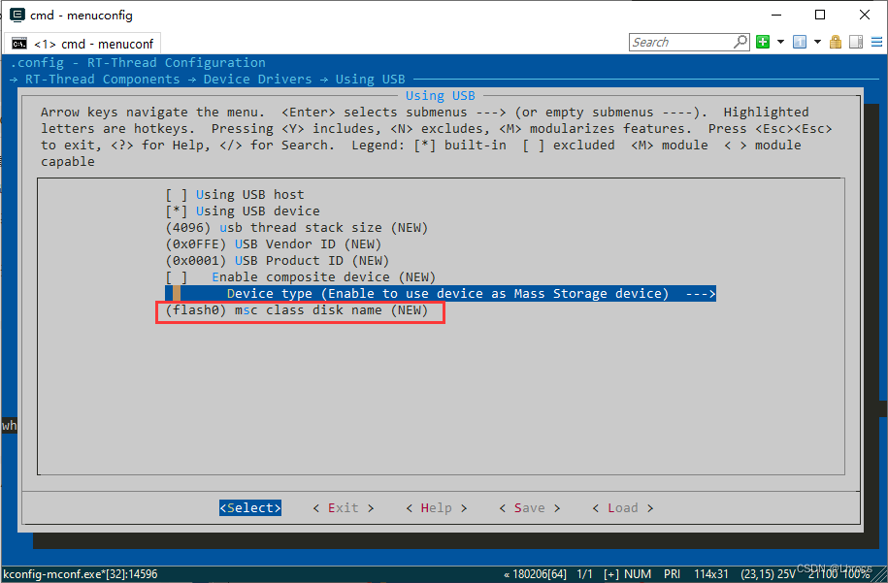Viewport: 888px width, 583px height.
Task: Click the panel view icon beside padlock
Action: pos(856,42)
